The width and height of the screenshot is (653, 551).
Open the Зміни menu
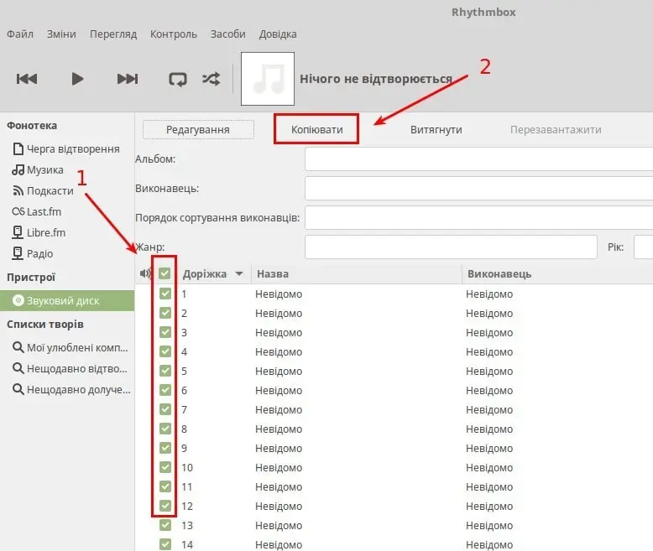(x=61, y=34)
